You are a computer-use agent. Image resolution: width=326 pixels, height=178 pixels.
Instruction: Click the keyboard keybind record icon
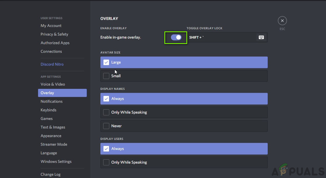[261, 37]
